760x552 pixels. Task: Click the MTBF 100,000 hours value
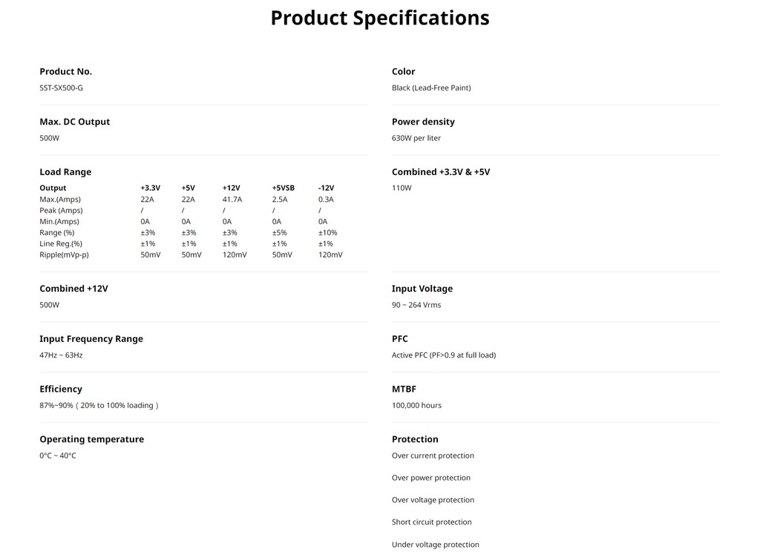[x=416, y=405]
